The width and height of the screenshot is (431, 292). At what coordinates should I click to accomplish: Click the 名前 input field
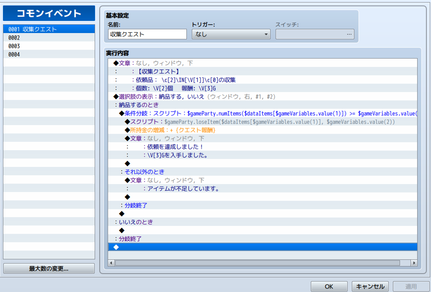click(x=147, y=34)
